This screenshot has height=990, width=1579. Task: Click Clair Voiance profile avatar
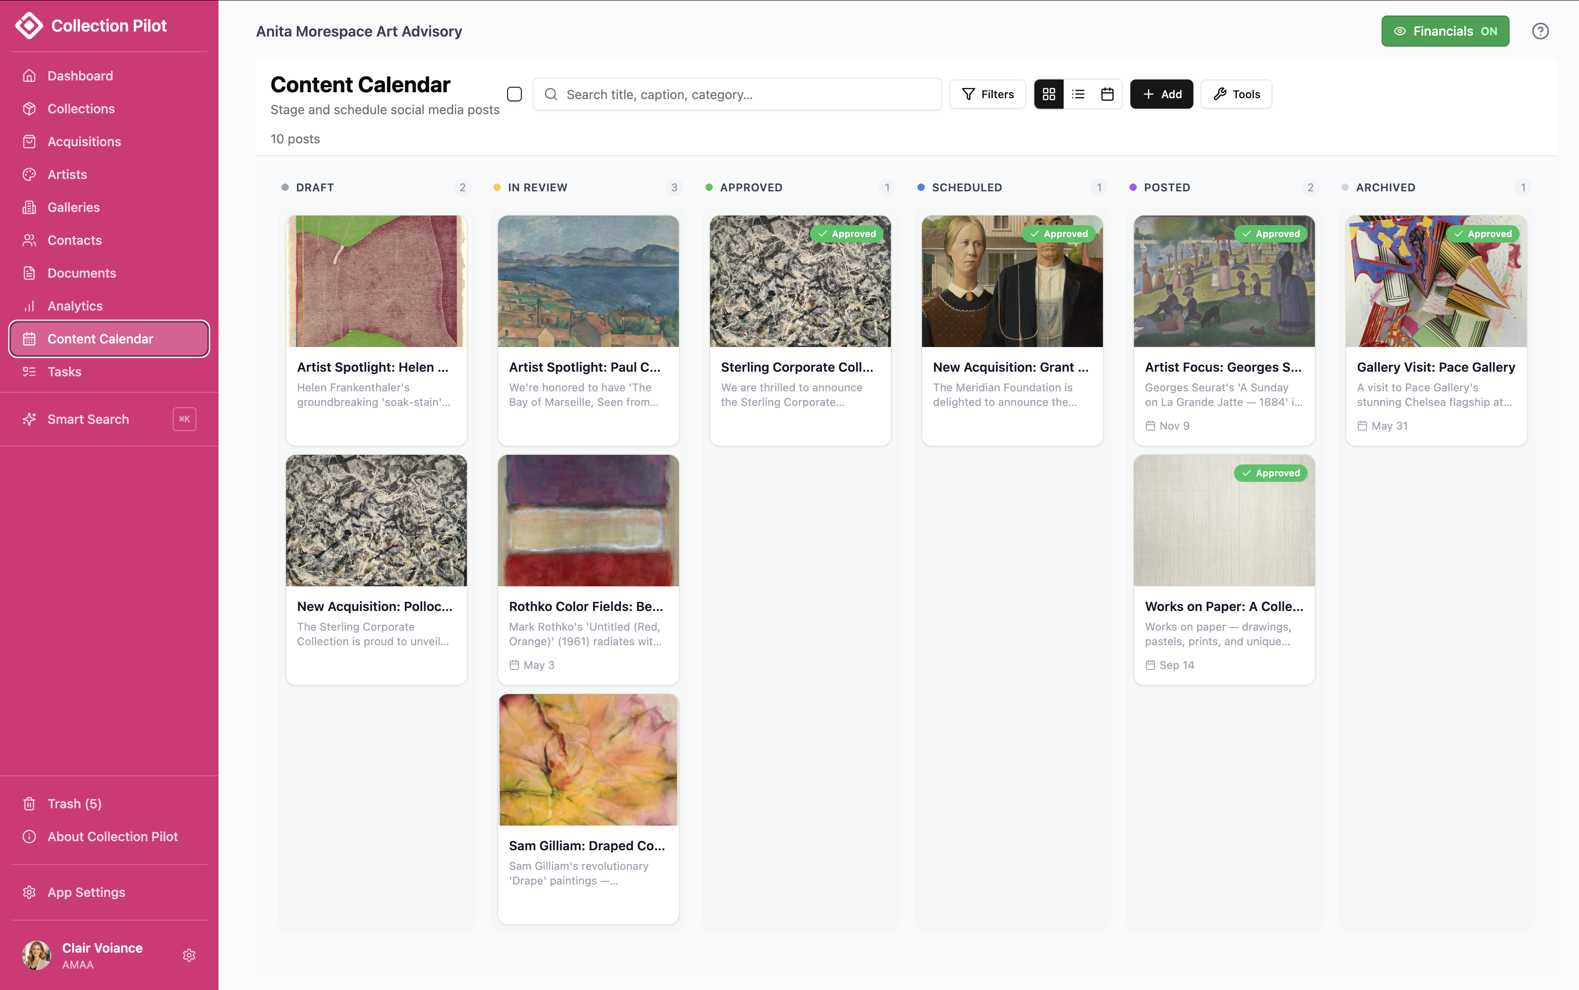click(37, 955)
